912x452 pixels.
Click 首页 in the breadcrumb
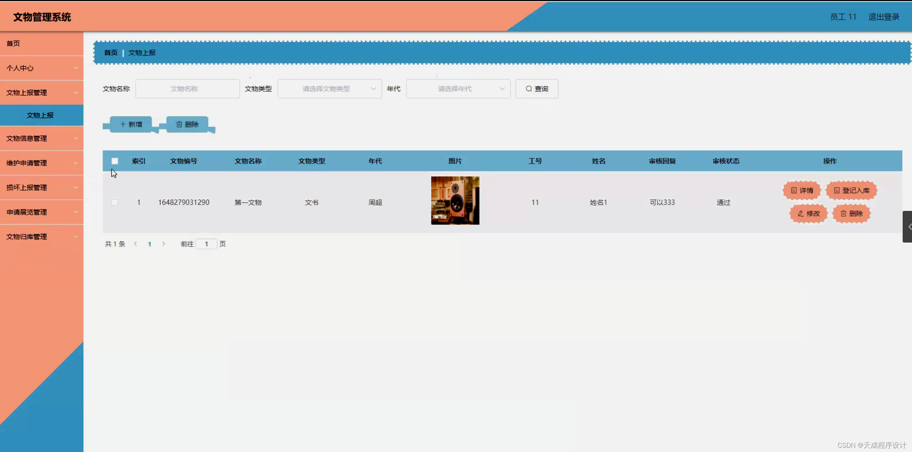[x=110, y=53]
